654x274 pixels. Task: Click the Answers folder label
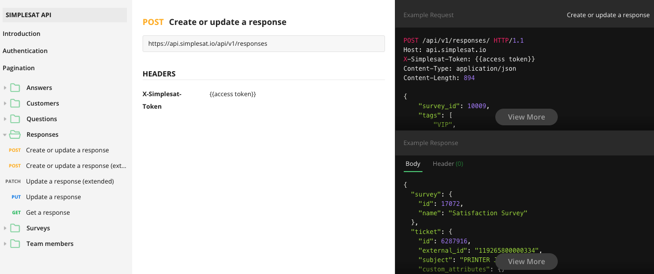[x=39, y=88]
